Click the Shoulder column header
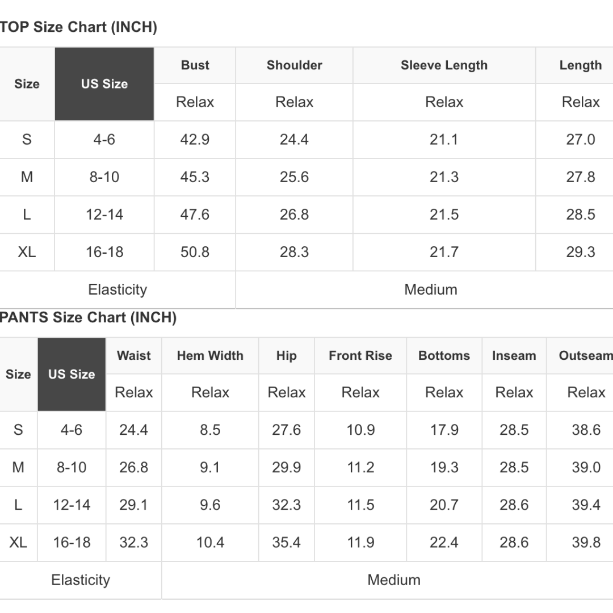The image size is (613, 613). (294, 65)
